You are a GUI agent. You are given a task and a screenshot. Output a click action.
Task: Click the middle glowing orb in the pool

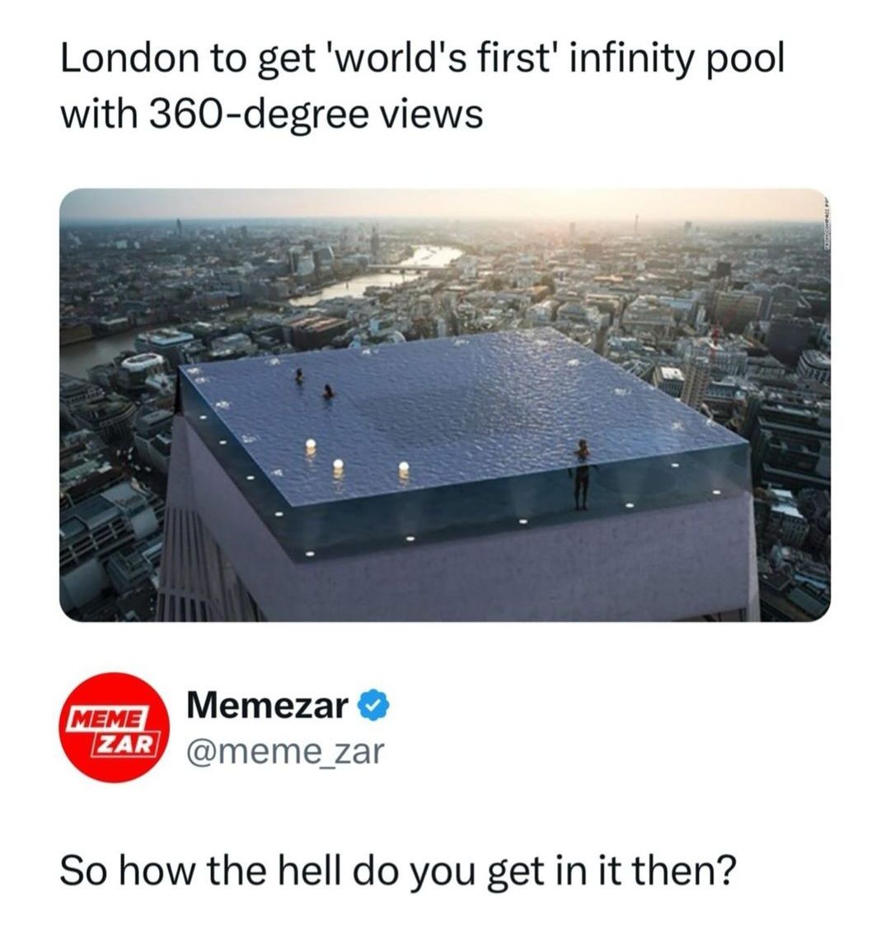(339, 465)
